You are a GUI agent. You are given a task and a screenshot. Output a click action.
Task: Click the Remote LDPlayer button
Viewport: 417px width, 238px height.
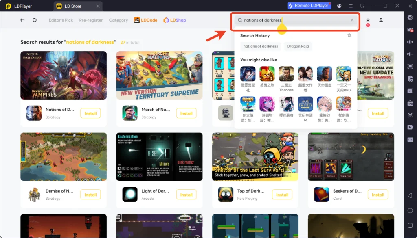309,6
